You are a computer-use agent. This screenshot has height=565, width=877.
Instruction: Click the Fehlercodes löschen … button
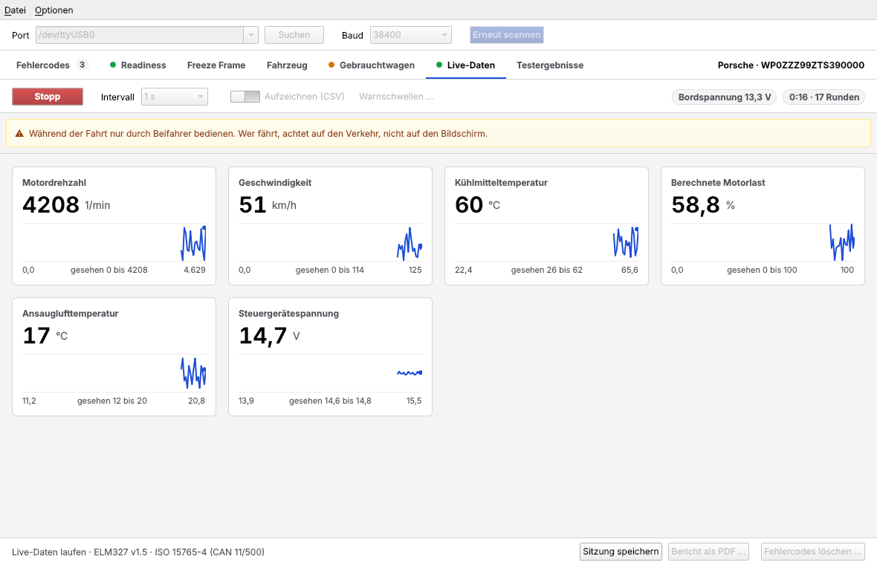[812, 552]
